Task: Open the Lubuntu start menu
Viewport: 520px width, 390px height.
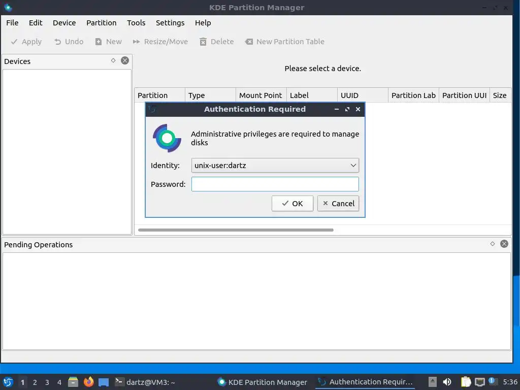Action: pos(8,382)
